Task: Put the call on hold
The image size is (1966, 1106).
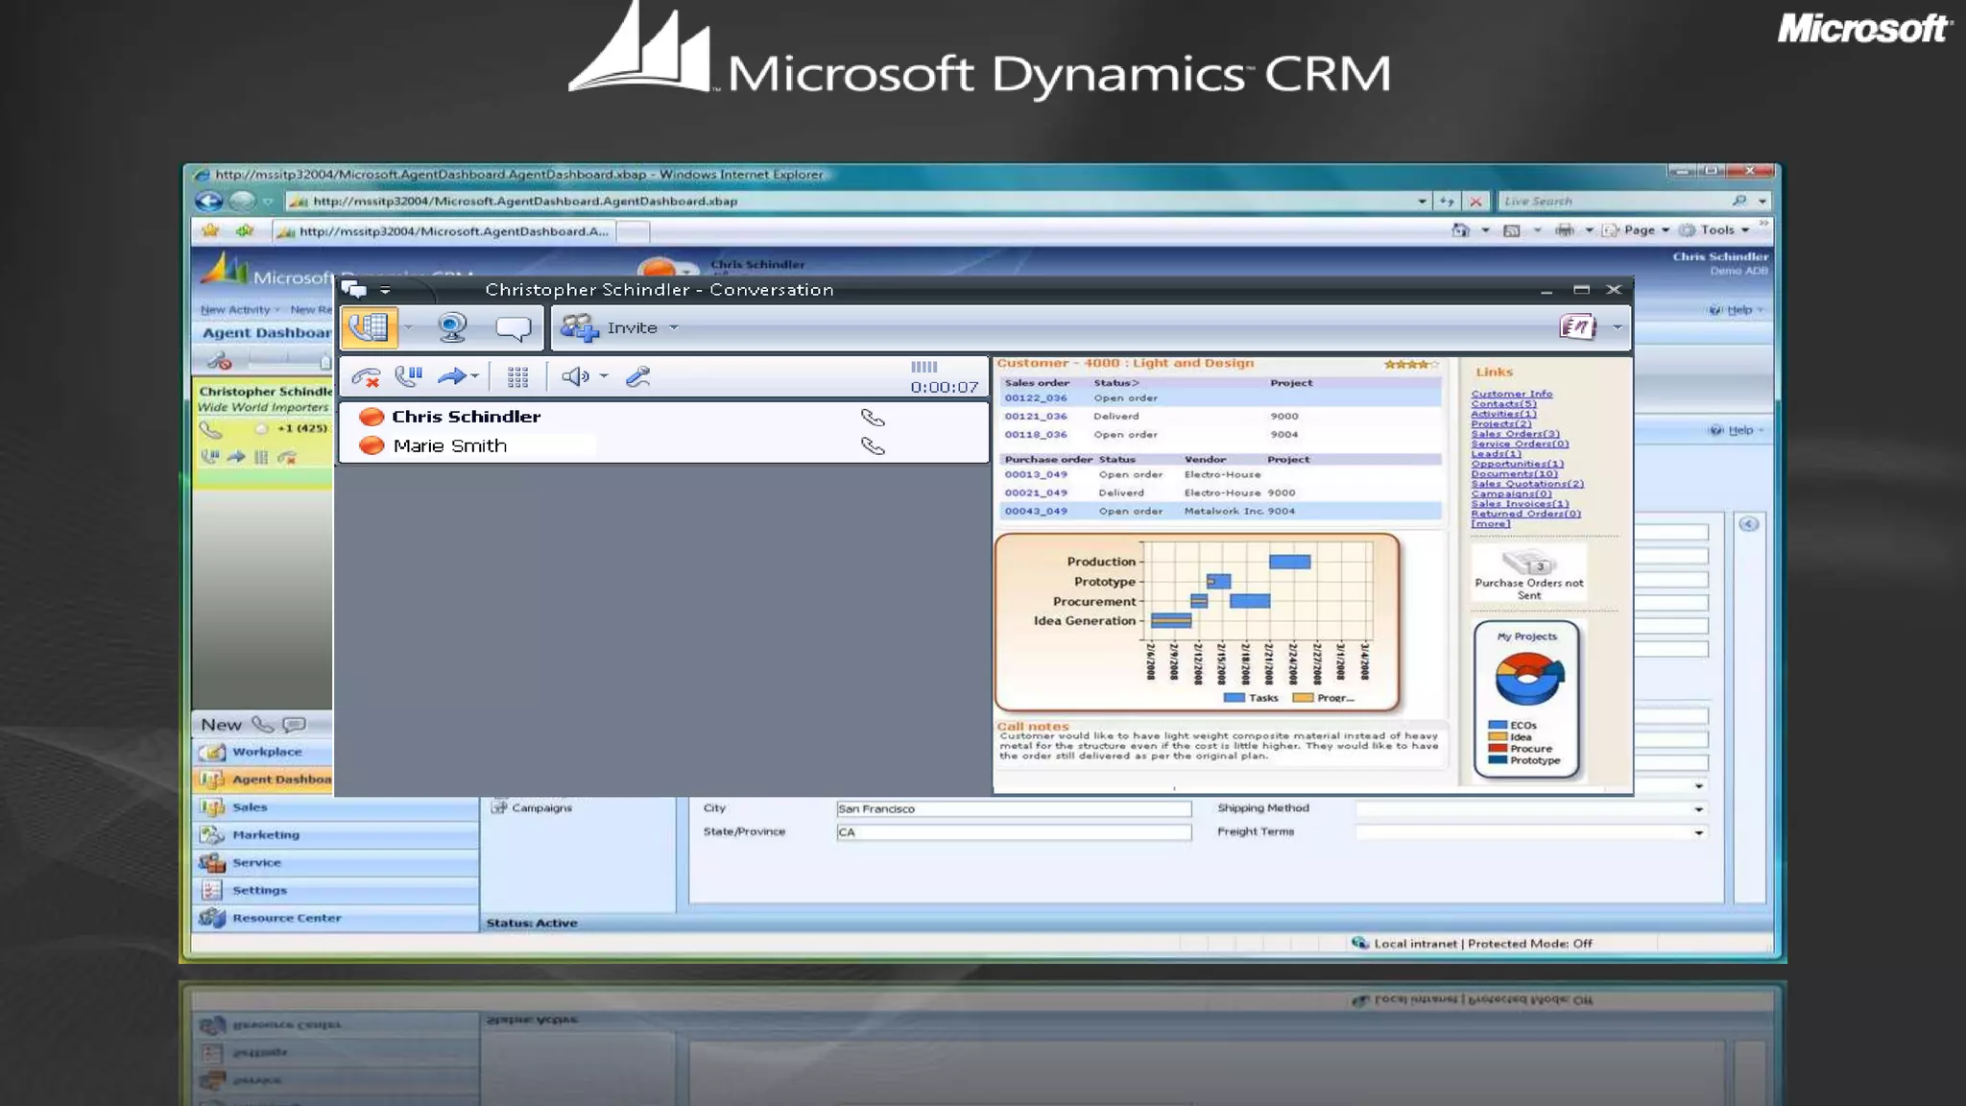Action: [409, 377]
